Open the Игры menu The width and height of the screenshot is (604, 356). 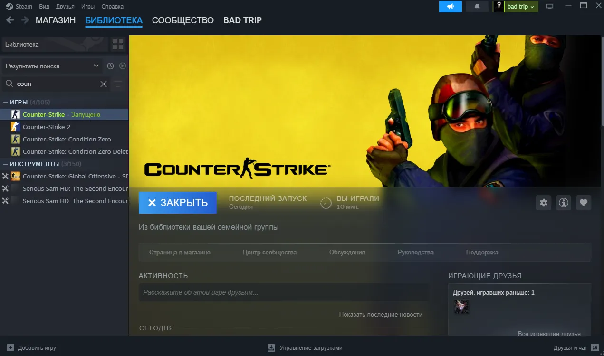tap(88, 7)
